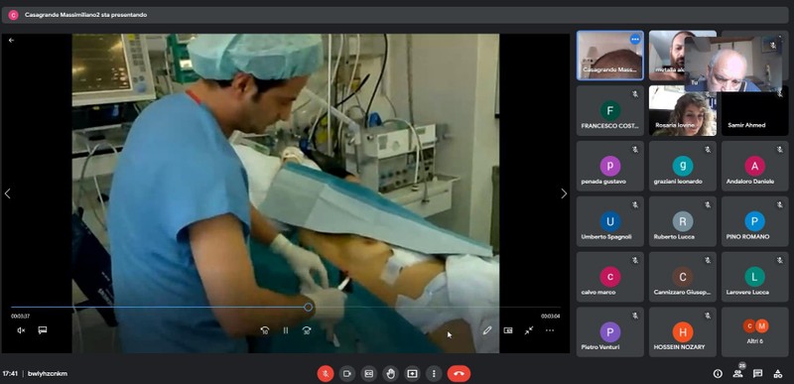Viewport: 794px width, 384px height.
Task: Rewind the video 10 seconds
Action: pos(264,330)
